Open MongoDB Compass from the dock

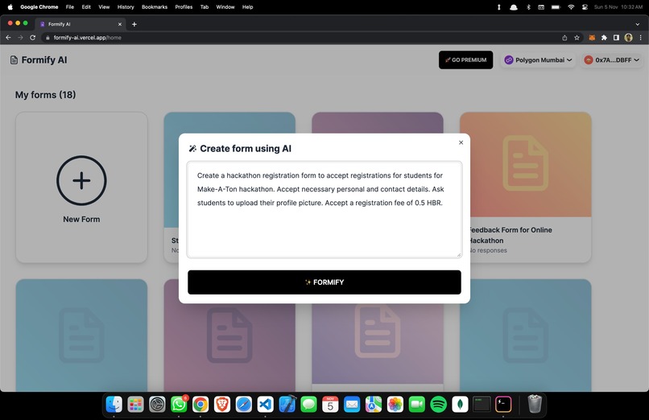460,404
